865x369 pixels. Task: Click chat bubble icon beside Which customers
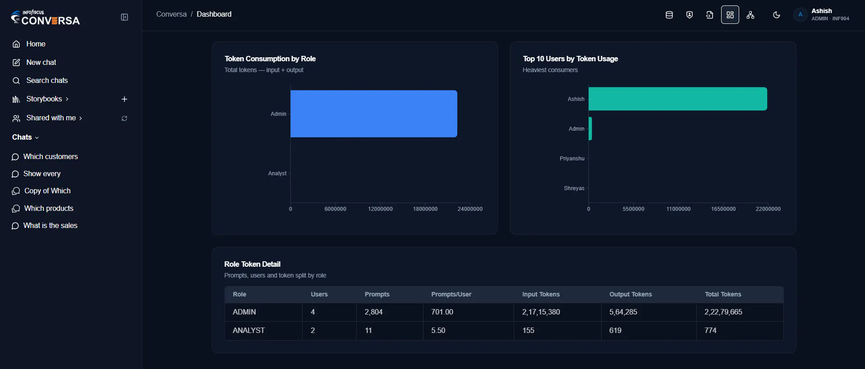pos(15,157)
